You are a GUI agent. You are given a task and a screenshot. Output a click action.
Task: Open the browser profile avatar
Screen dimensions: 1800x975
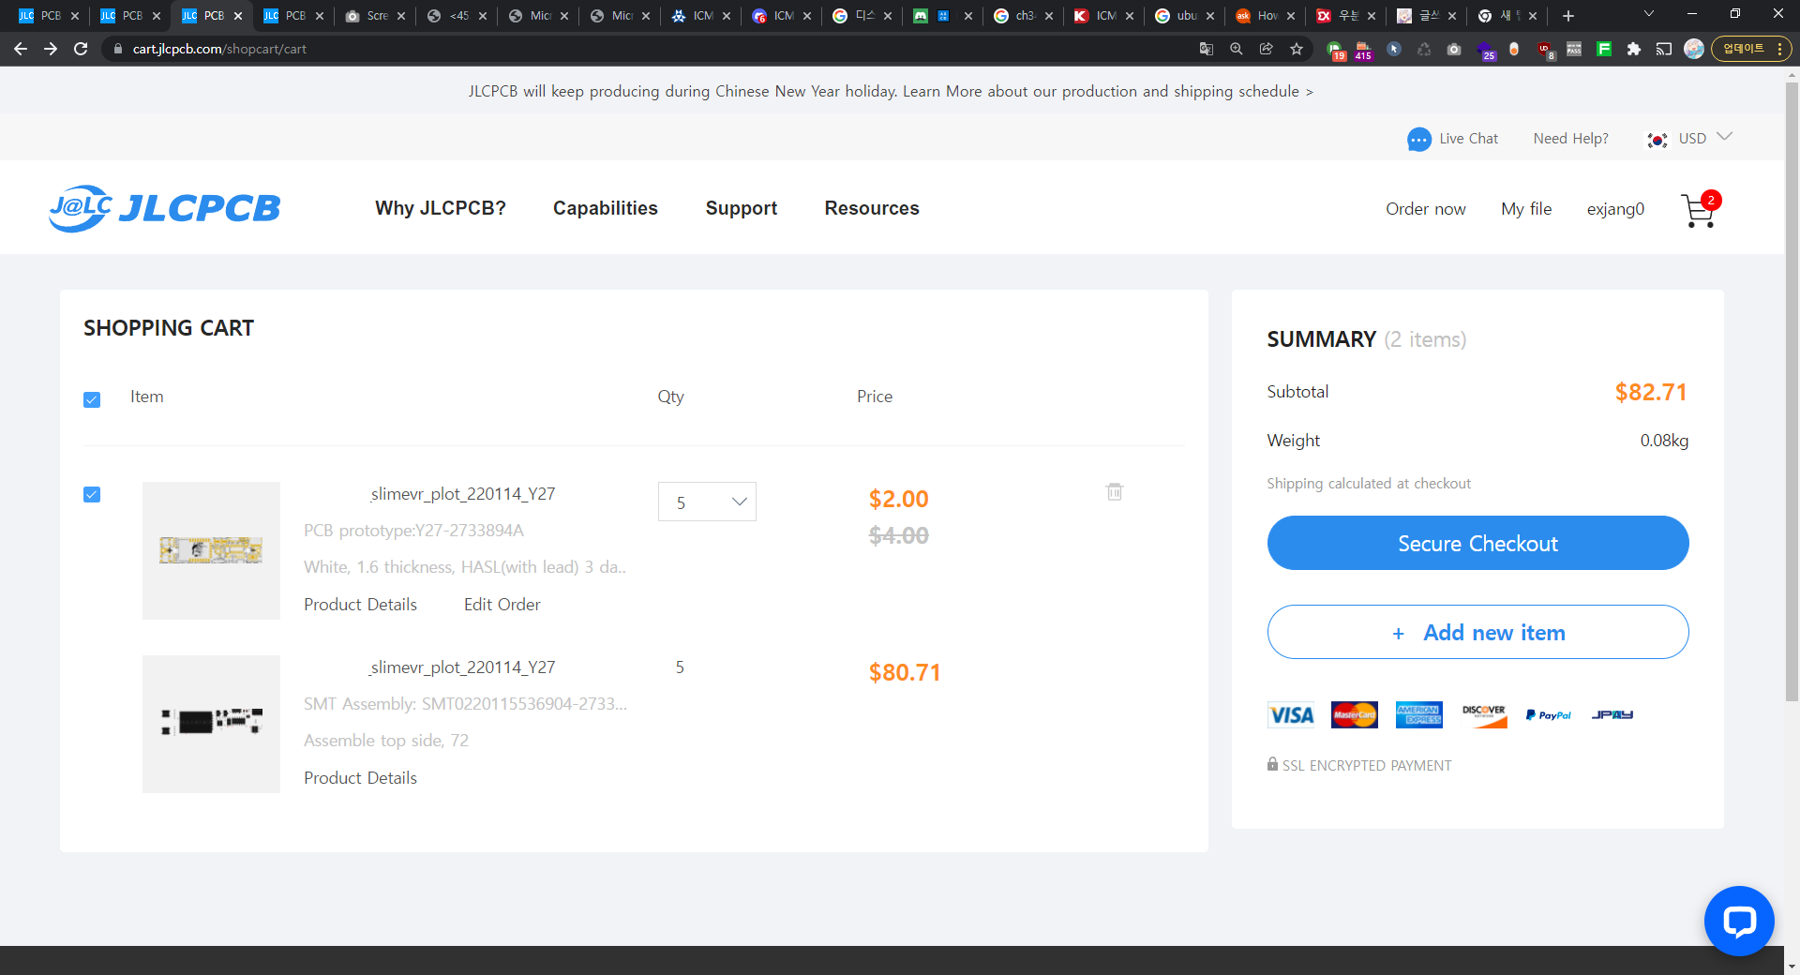point(1694,49)
